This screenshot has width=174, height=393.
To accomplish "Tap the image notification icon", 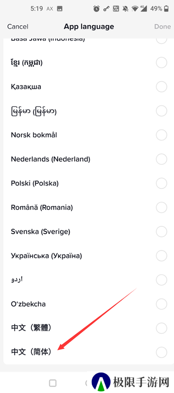I will coord(60,9).
